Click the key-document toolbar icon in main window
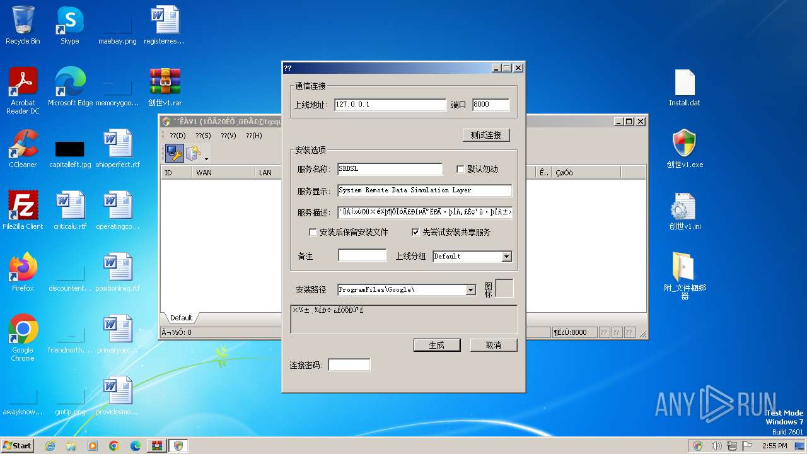The image size is (807, 454). 194,153
